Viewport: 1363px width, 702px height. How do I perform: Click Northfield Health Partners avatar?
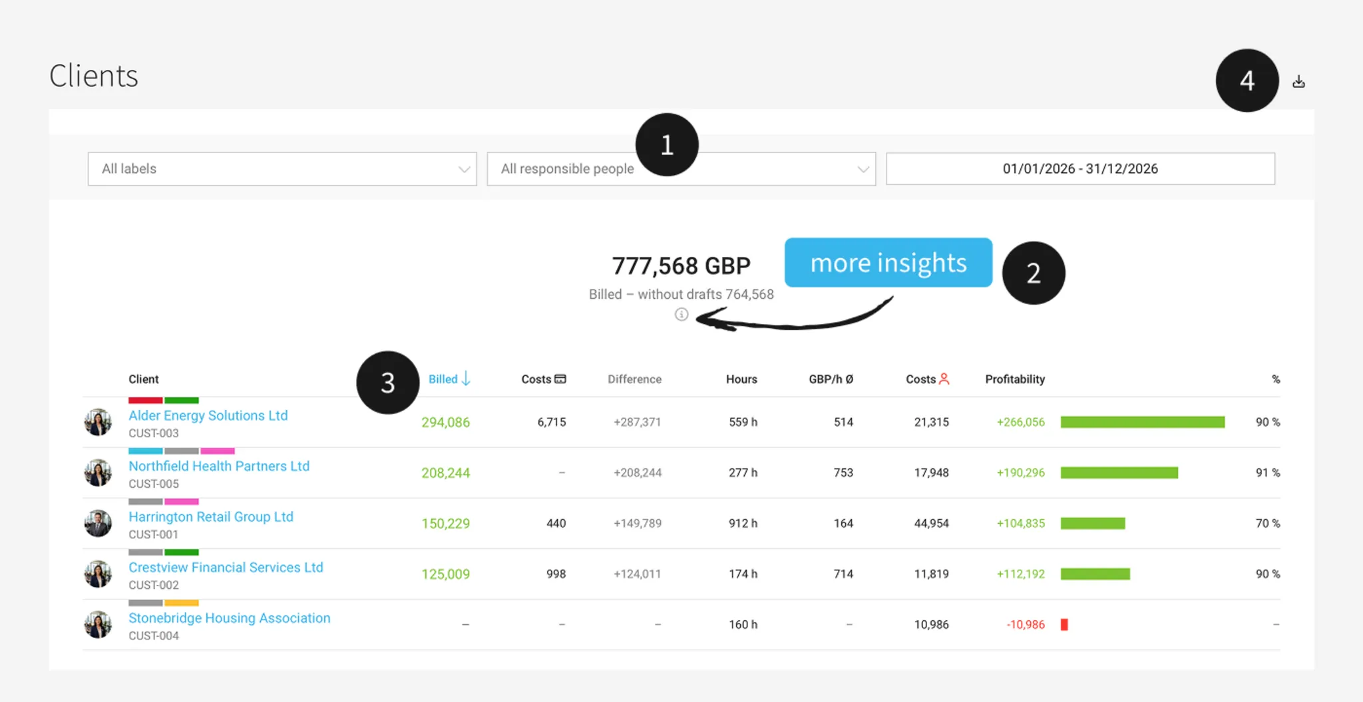coord(98,472)
